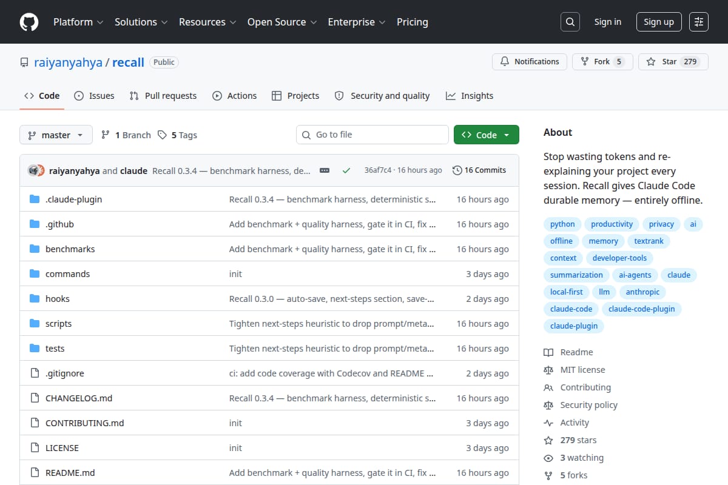Click the benchmarks folder icon

(x=35, y=249)
